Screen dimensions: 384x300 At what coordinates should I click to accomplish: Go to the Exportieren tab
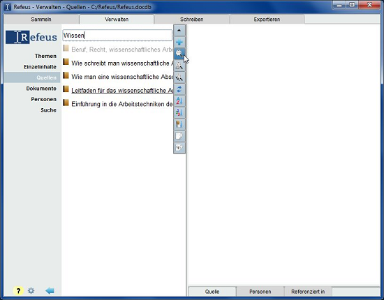click(267, 20)
